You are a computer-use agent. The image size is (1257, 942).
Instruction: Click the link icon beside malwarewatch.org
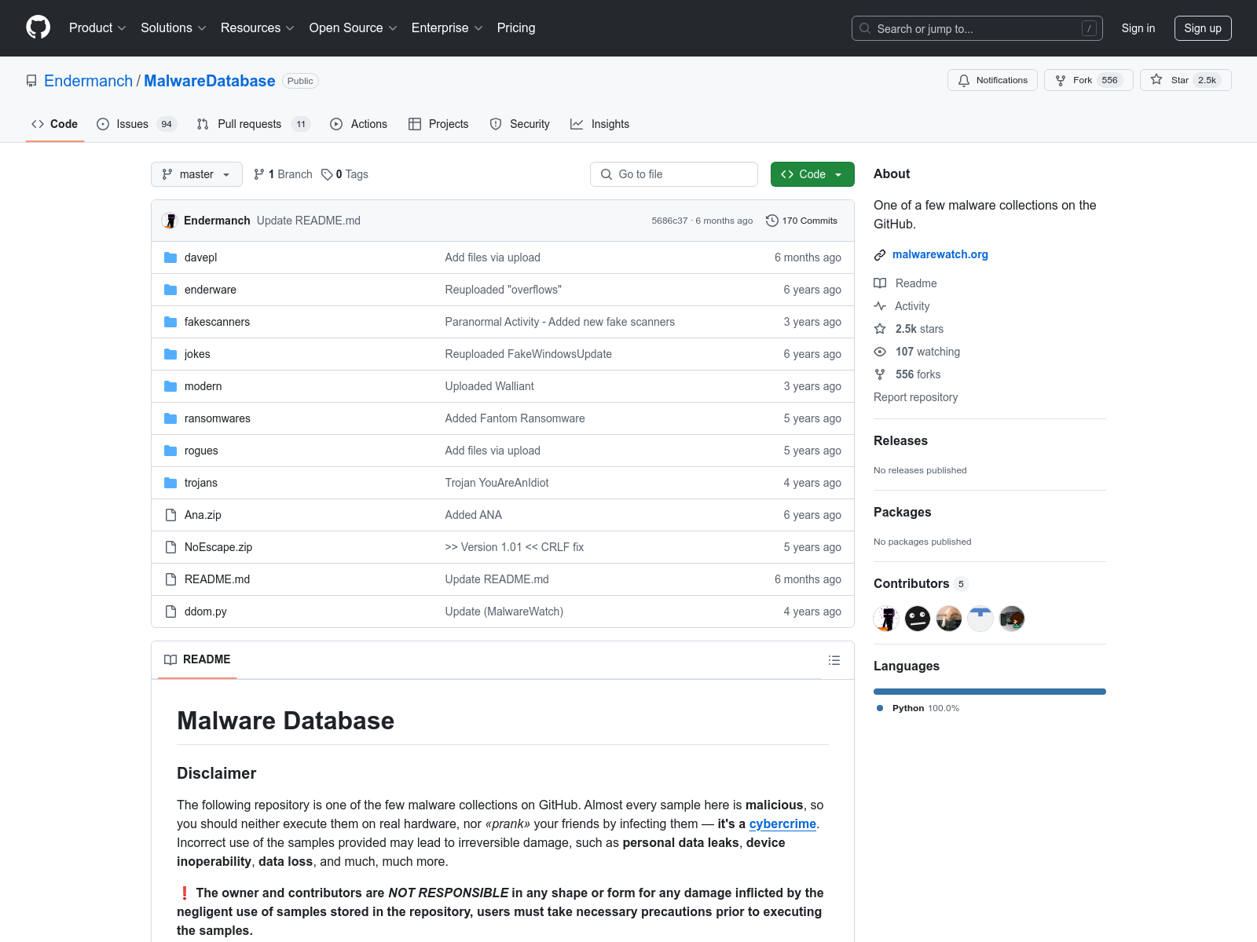click(x=880, y=255)
